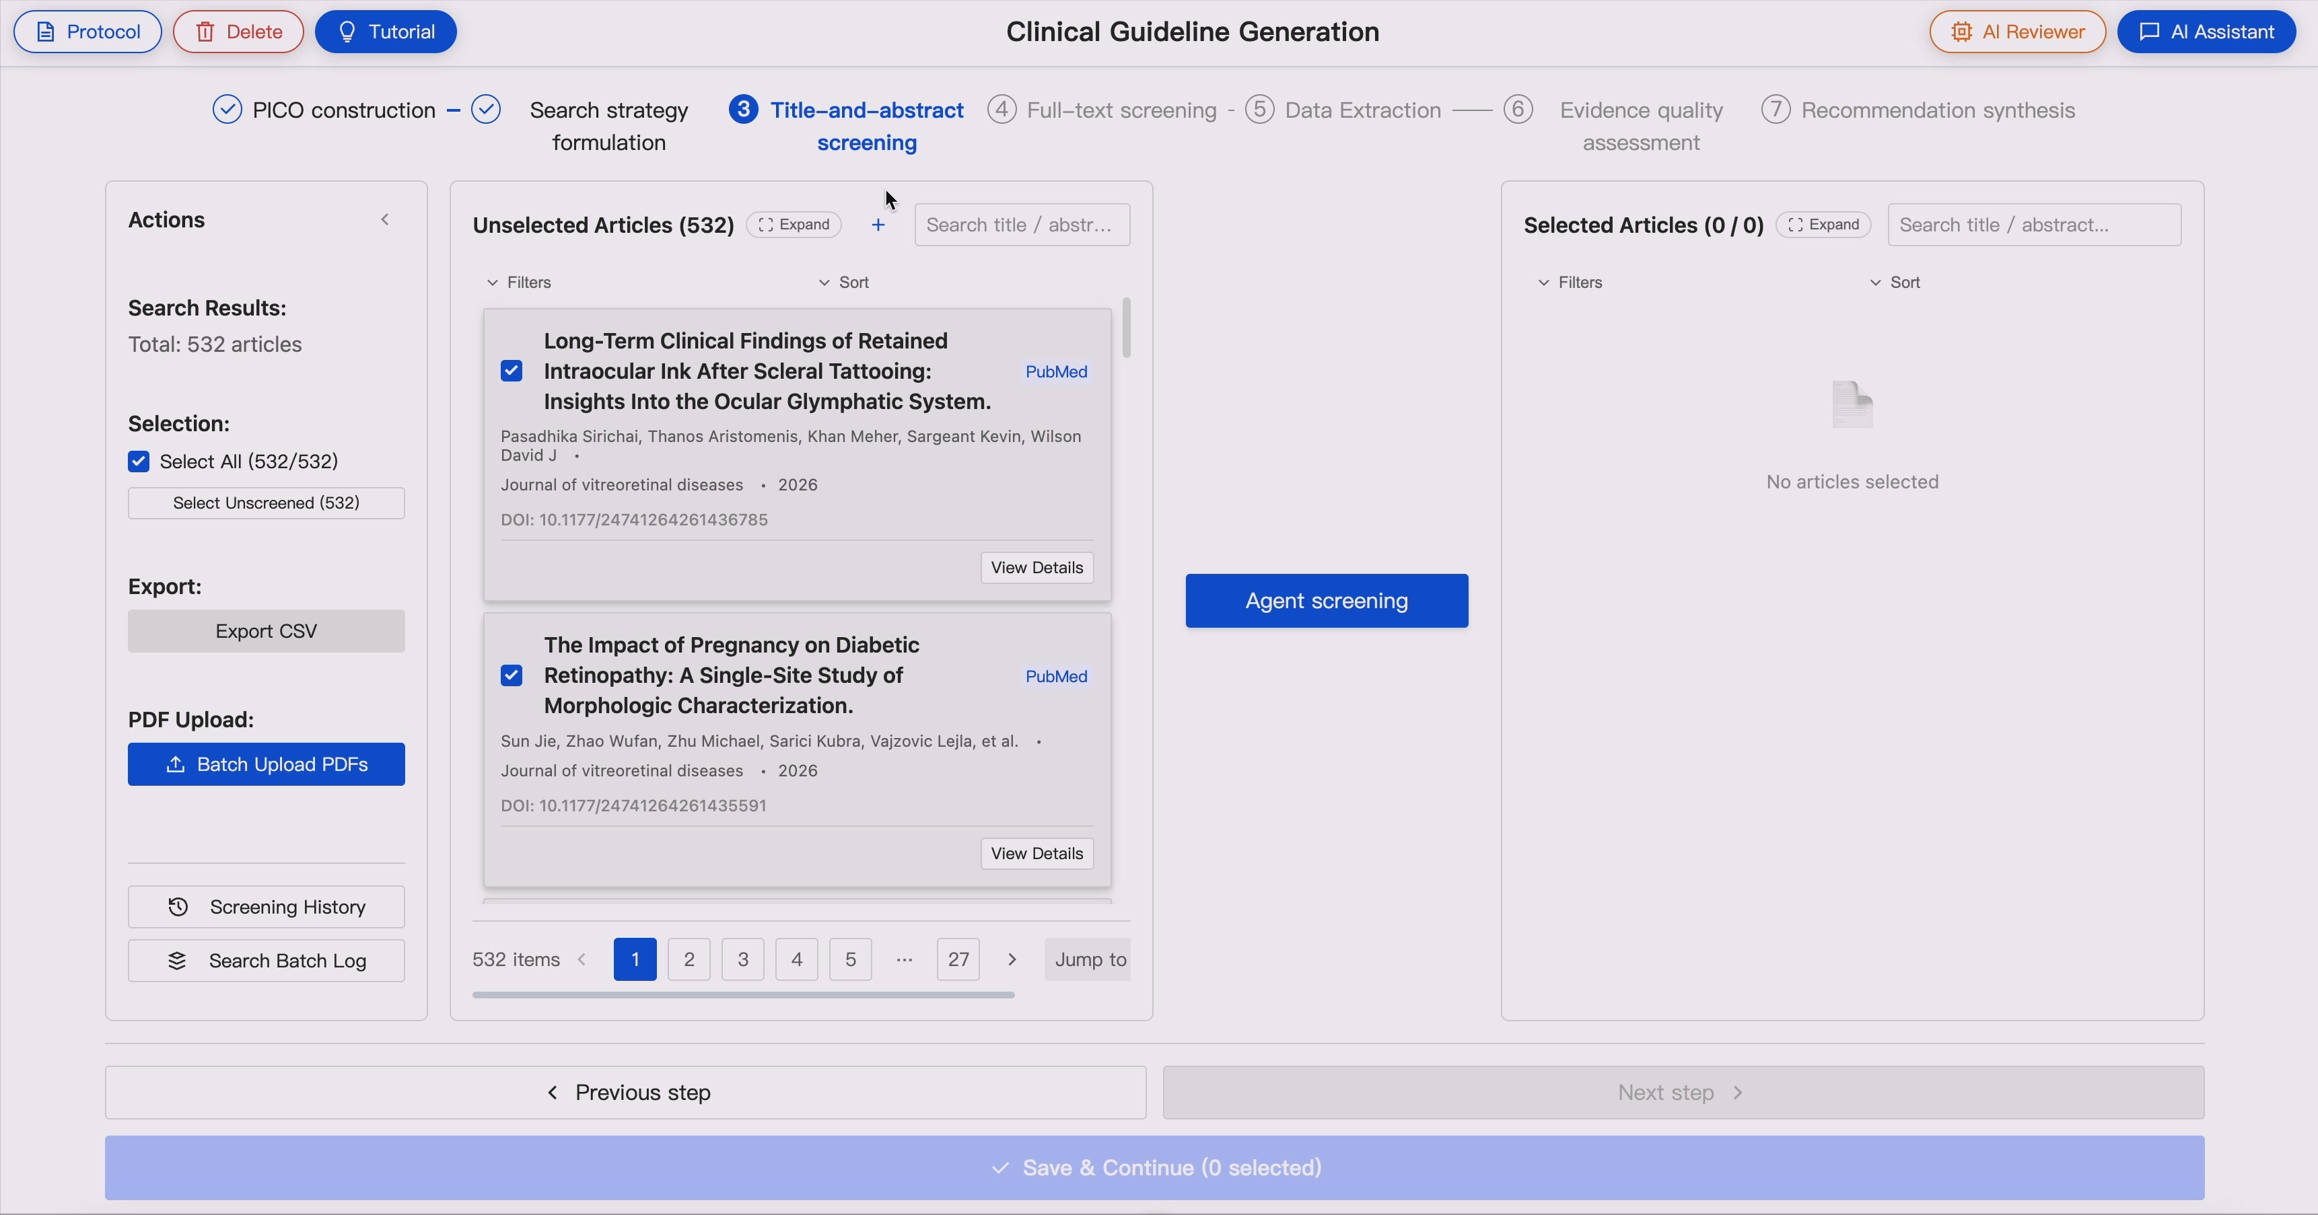Select Evidence quality assessment step

[1614, 126]
